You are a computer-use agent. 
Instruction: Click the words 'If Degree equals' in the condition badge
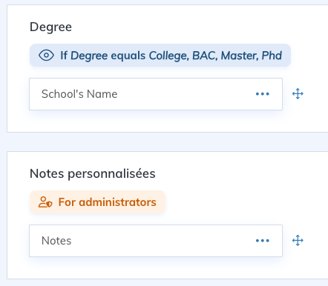(x=103, y=56)
